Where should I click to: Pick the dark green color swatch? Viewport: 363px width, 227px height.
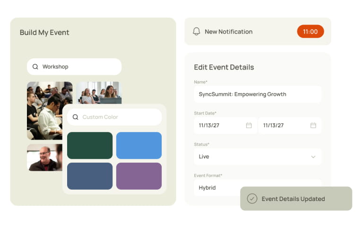(x=90, y=146)
